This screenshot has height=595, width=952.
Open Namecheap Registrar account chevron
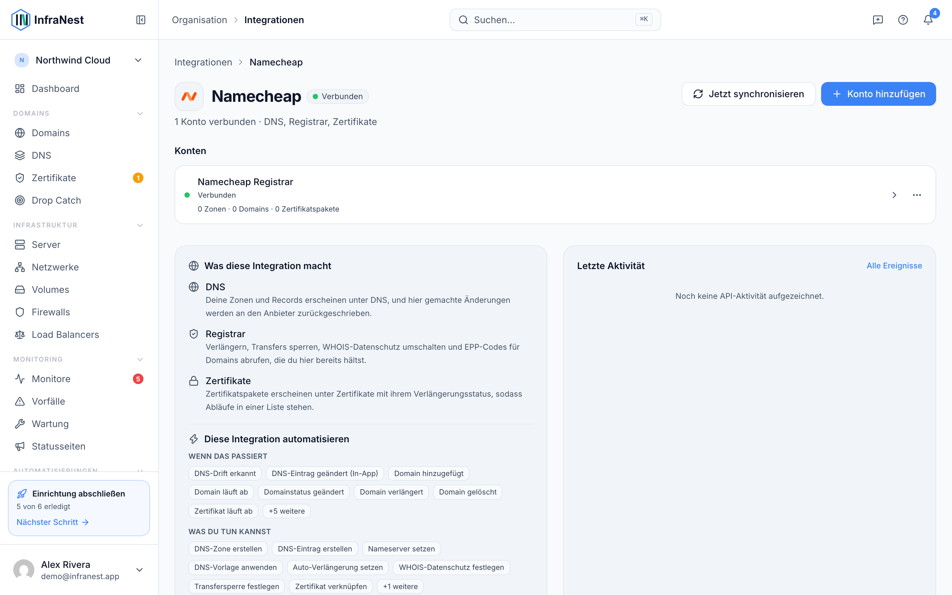(894, 195)
